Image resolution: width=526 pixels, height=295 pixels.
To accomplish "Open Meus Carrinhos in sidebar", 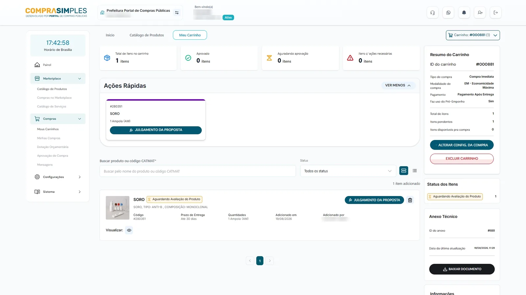I will pyautogui.click(x=48, y=129).
